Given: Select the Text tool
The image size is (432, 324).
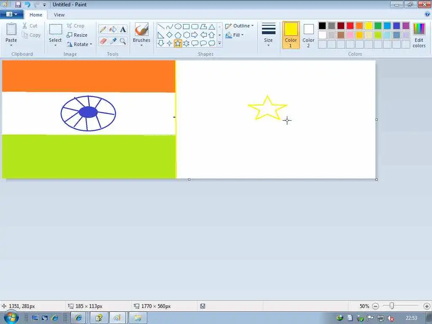Looking at the screenshot, I should 123,29.
